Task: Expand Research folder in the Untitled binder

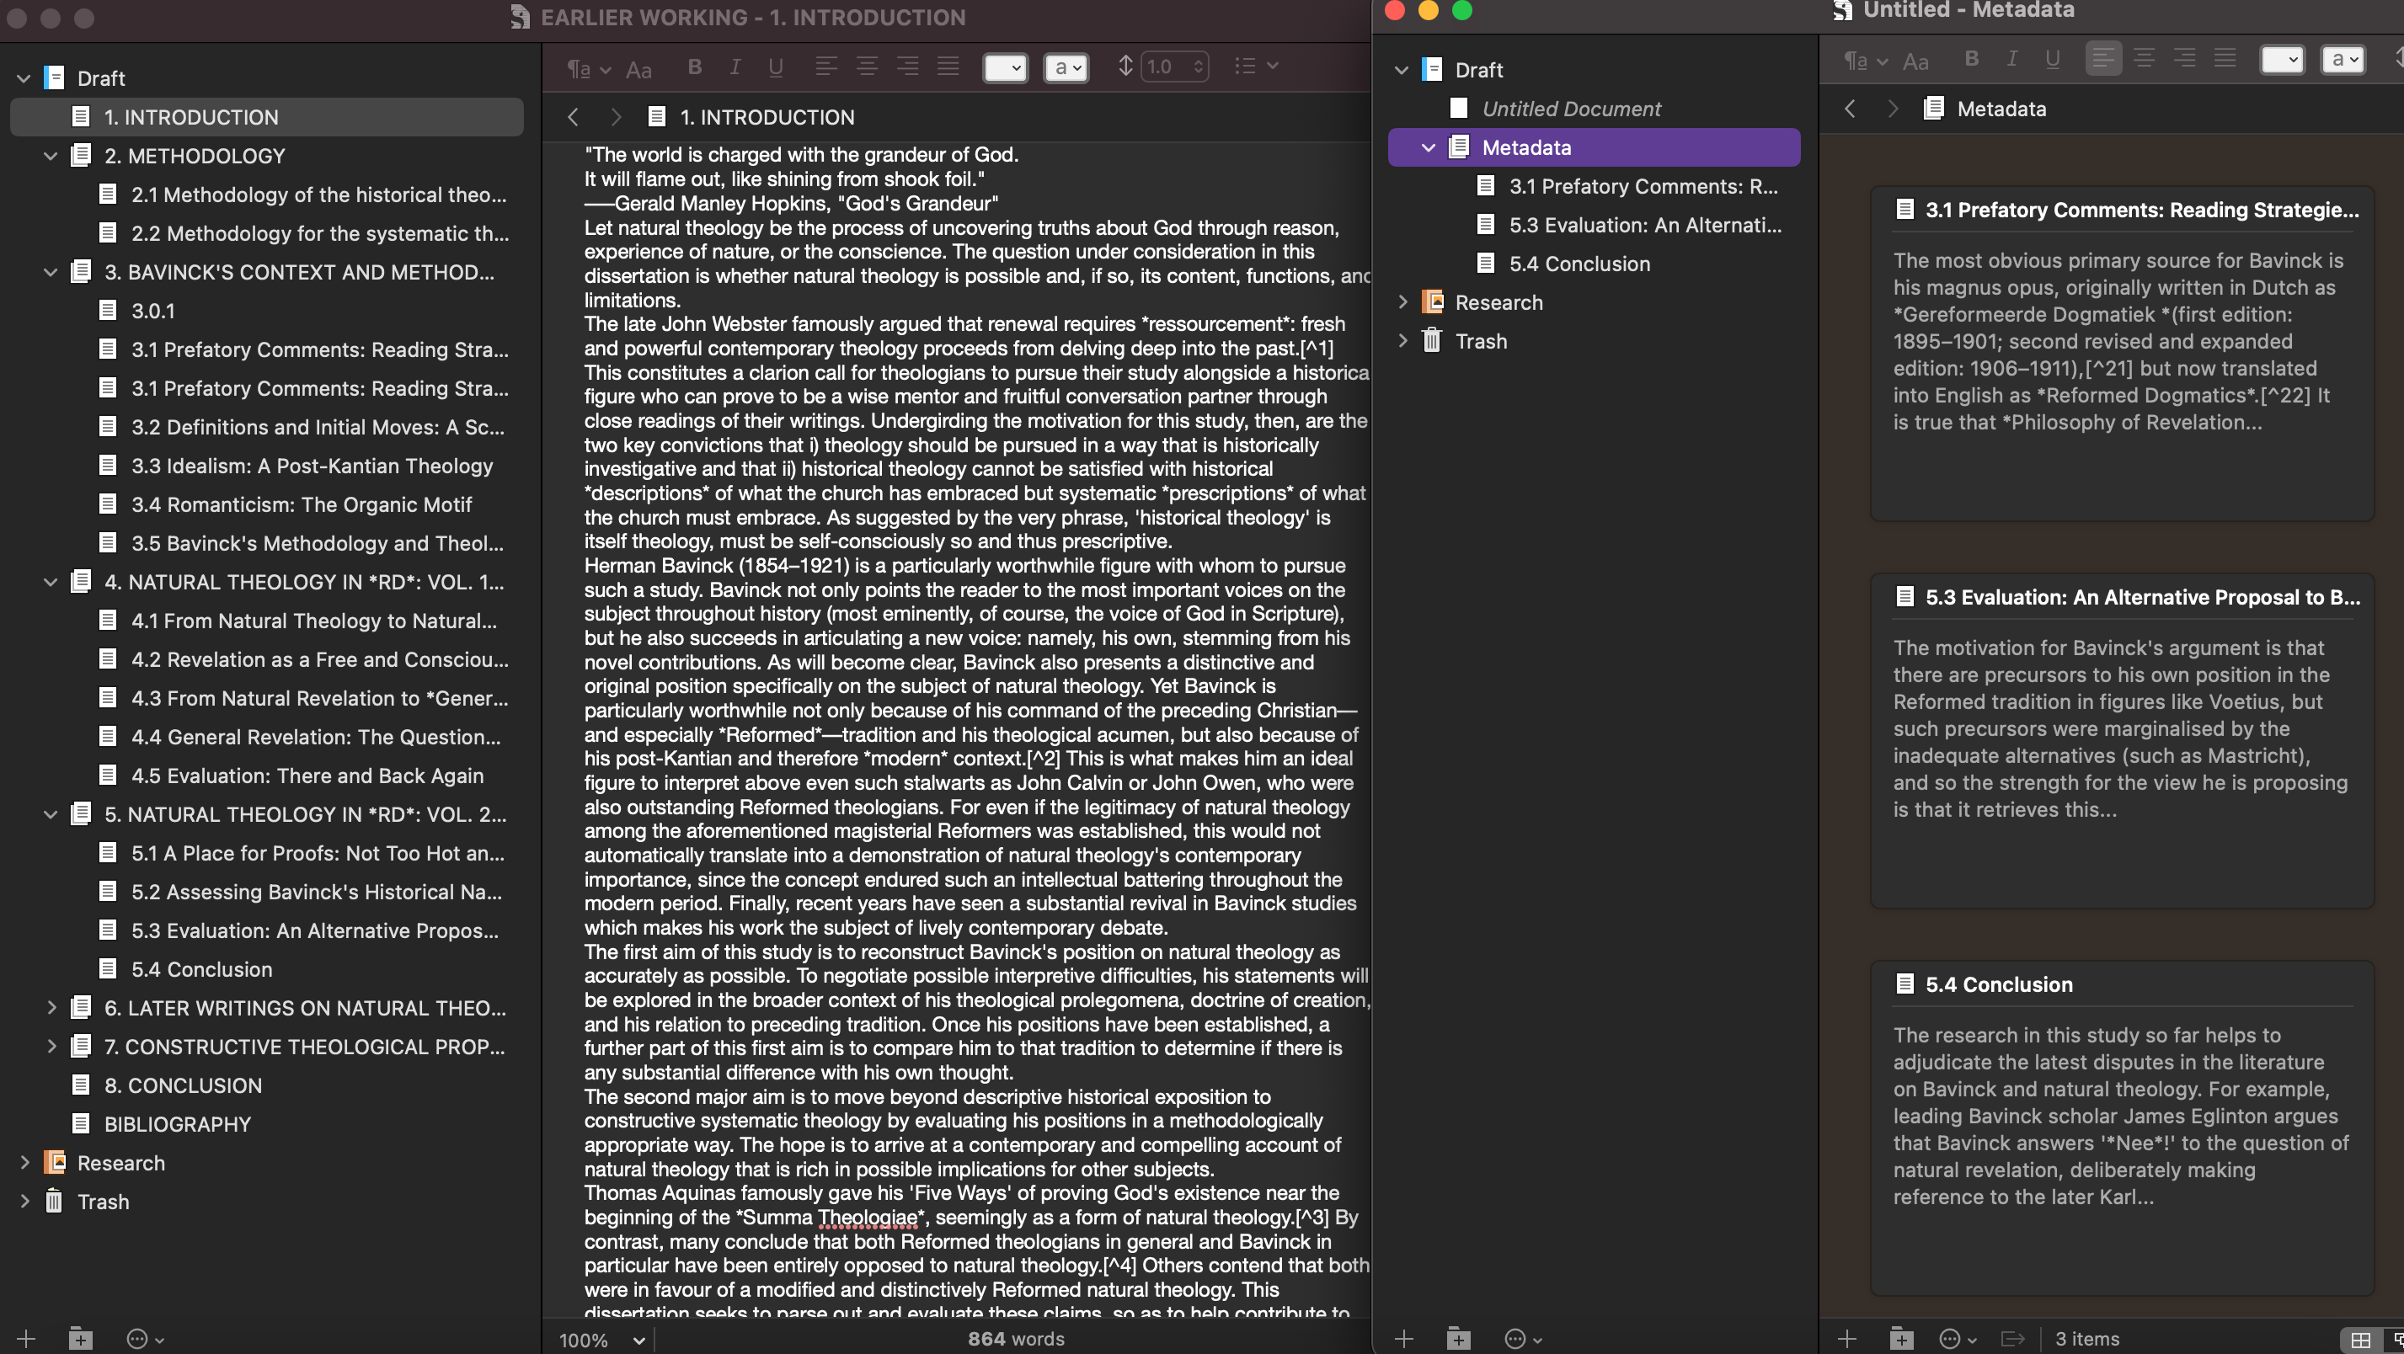Action: point(1402,302)
